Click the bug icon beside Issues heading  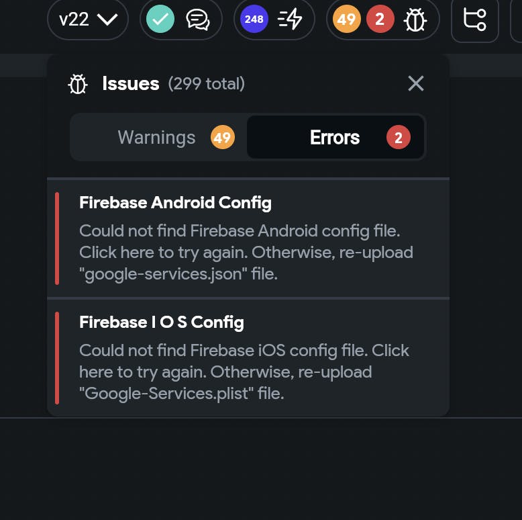click(78, 84)
